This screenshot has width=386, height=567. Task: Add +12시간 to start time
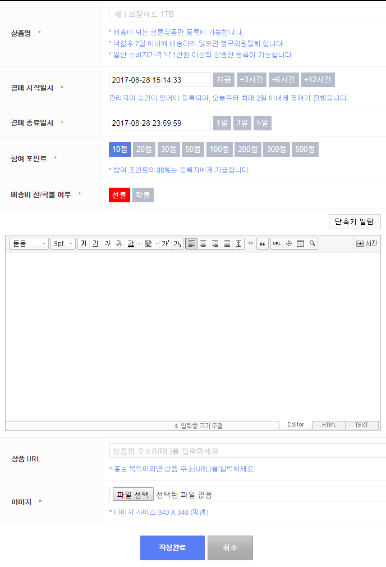point(318,80)
